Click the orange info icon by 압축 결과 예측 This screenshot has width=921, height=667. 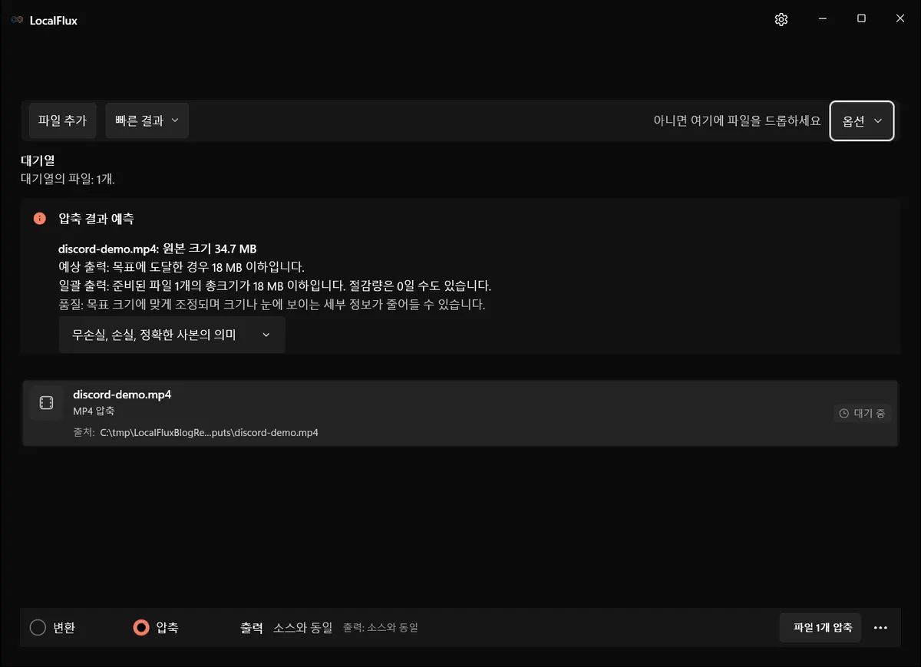tap(40, 219)
